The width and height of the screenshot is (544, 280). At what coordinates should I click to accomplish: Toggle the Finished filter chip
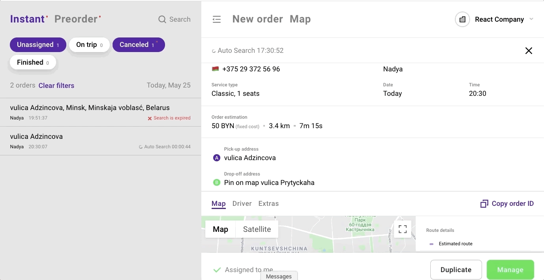coord(33,63)
